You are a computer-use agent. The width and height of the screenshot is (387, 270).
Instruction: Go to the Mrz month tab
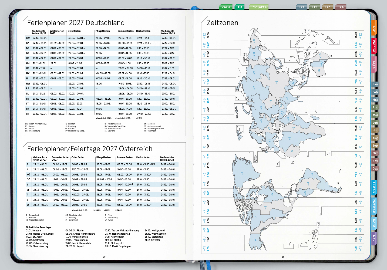pyautogui.click(x=375, y=100)
